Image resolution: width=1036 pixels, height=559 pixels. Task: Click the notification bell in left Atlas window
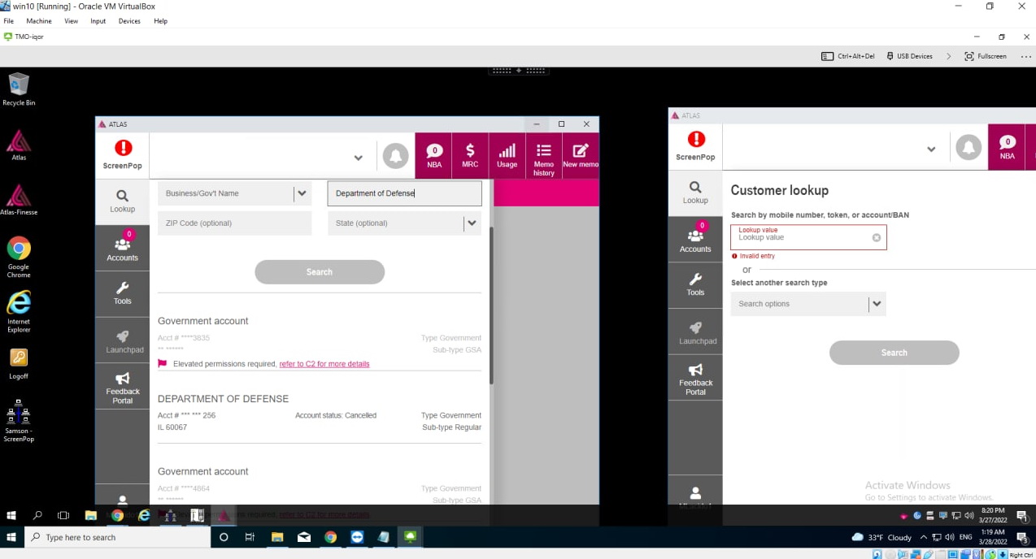tap(395, 156)
